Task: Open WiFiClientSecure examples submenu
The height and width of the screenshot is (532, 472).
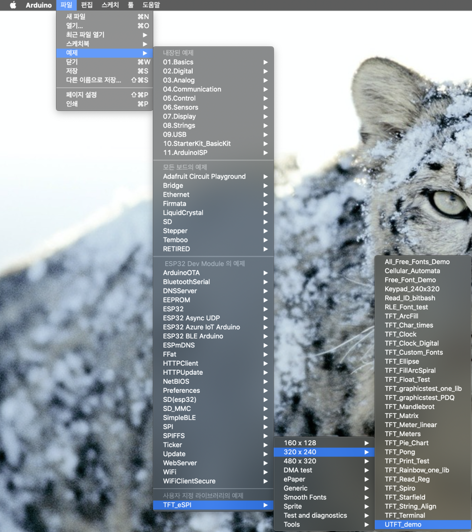Action: click(x=213, y=481)
